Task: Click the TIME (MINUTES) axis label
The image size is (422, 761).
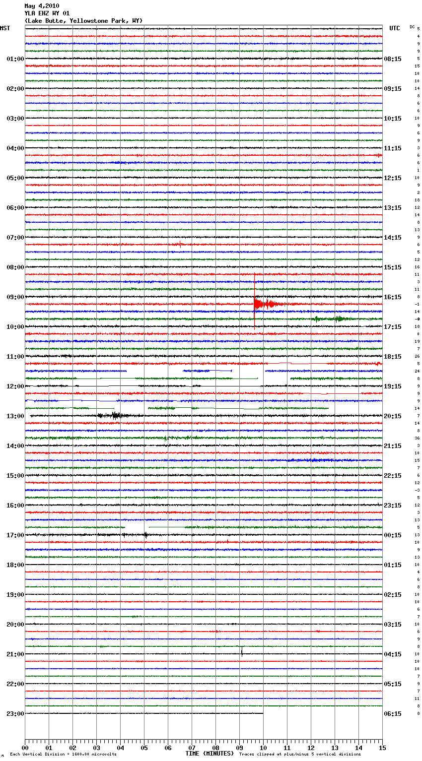Action: click(x=209, y=754)
